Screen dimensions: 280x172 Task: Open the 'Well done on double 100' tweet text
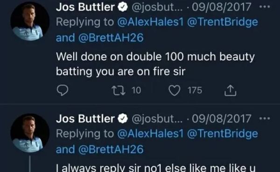point(155,64)
